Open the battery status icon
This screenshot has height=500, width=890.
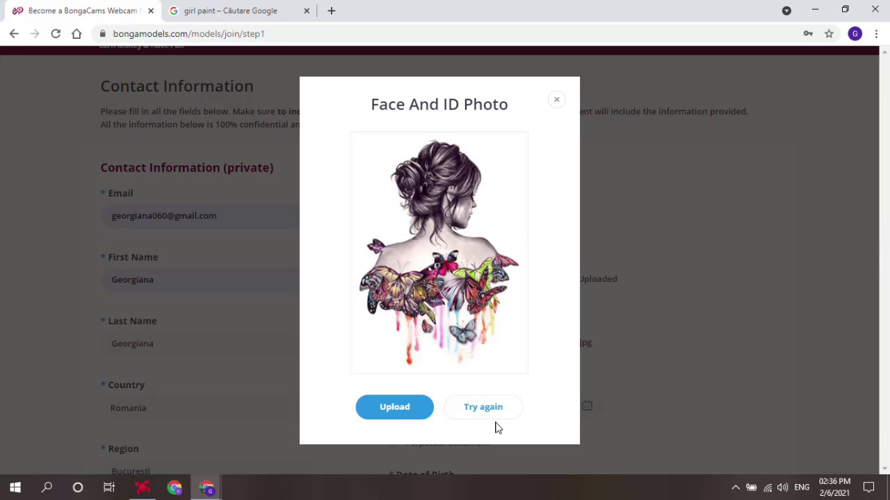[x=752, y=487]
